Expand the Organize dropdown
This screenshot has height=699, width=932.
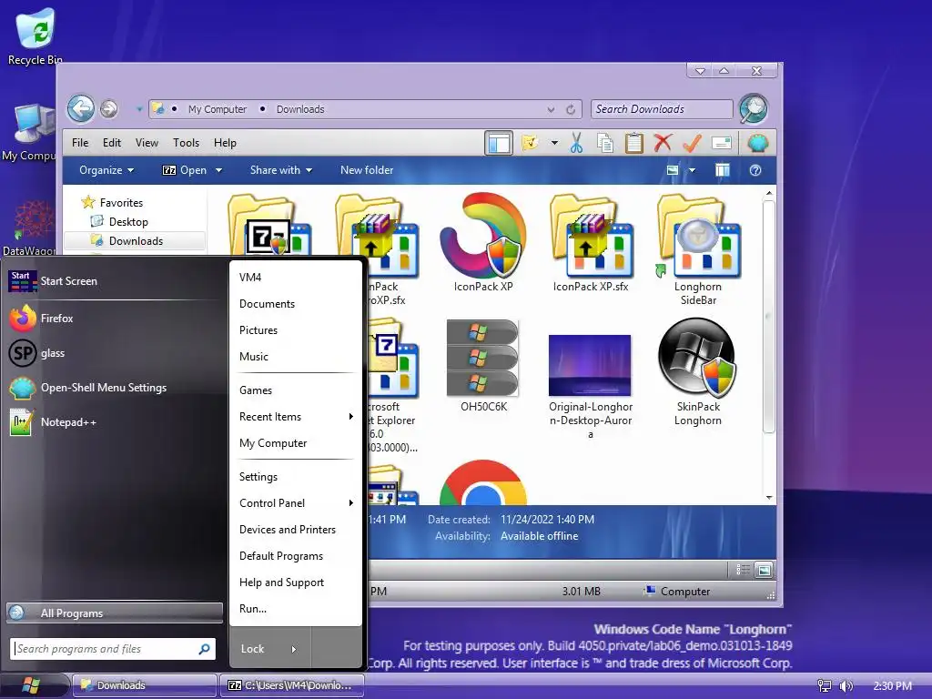106,170
